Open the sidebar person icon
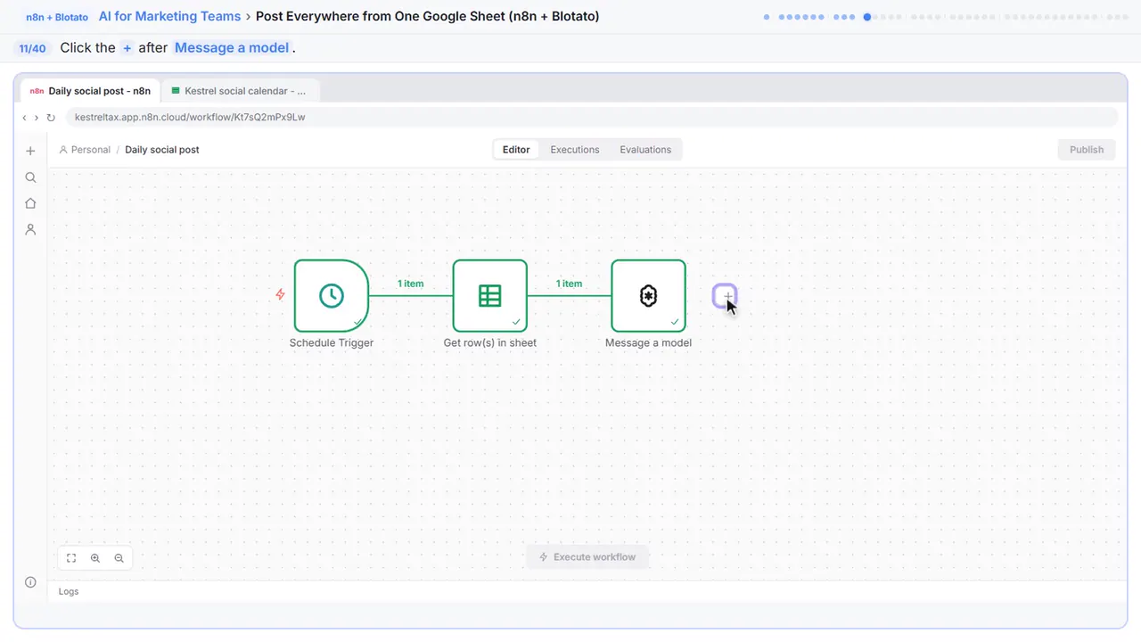This screenshot has width=1141, height=642. click(30, 229)
